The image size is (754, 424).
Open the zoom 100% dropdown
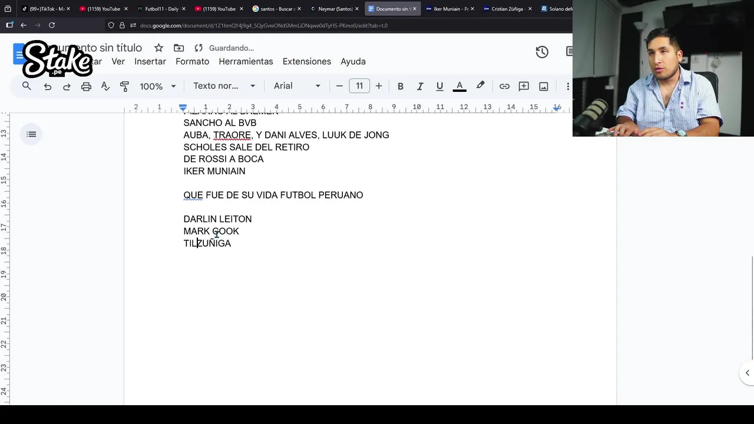tap(157, 86)
